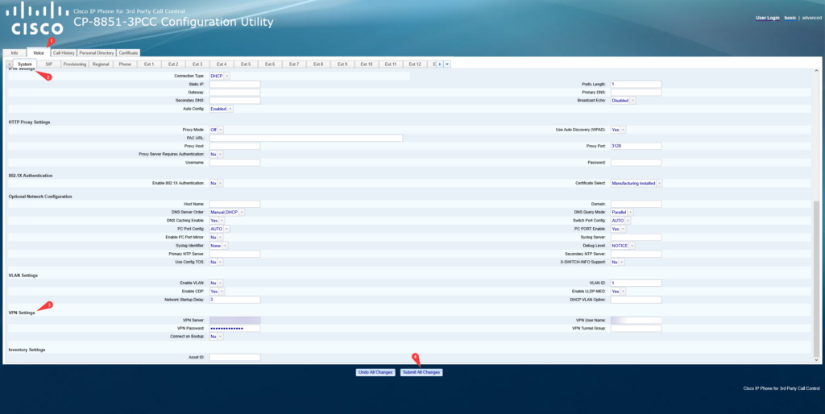Click the Static IP input field

tap(234, 84)
